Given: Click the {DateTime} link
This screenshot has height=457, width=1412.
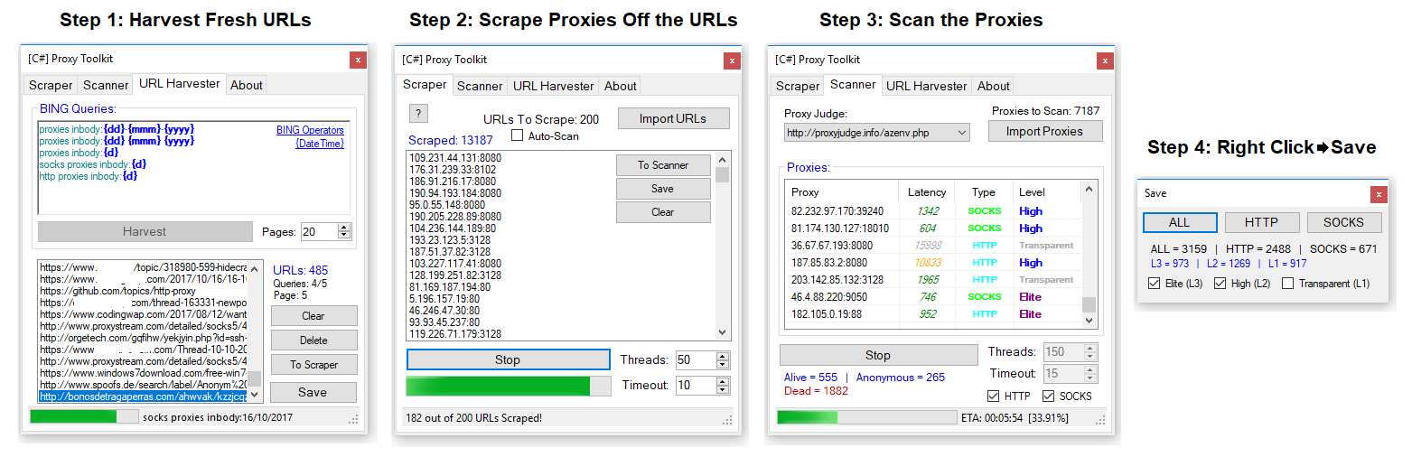Looking at the screenshot, I should coord(319,144).
